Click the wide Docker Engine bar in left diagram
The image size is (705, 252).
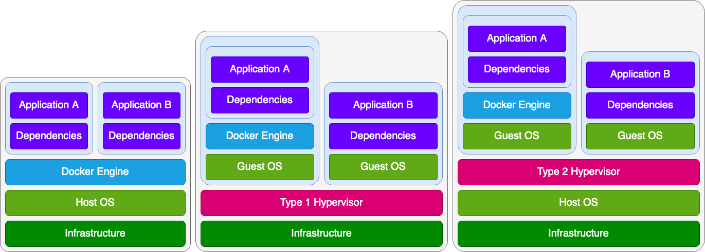(95, 172)
